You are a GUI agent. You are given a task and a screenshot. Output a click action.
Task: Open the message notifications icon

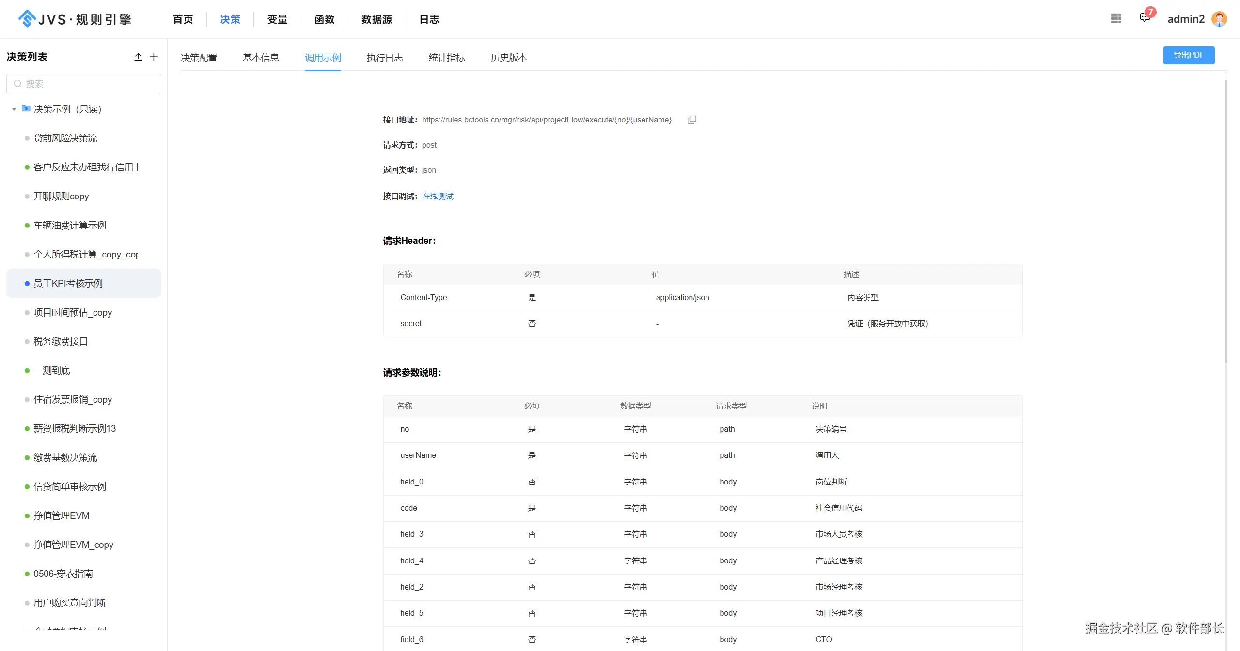(x=1145, y=18)
